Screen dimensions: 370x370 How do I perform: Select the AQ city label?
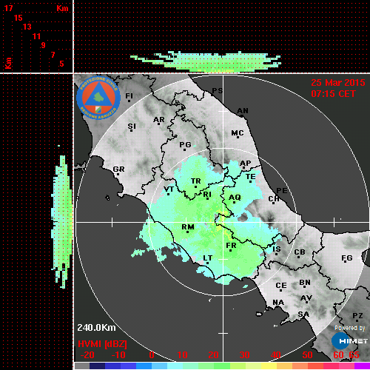pos(235,197)
